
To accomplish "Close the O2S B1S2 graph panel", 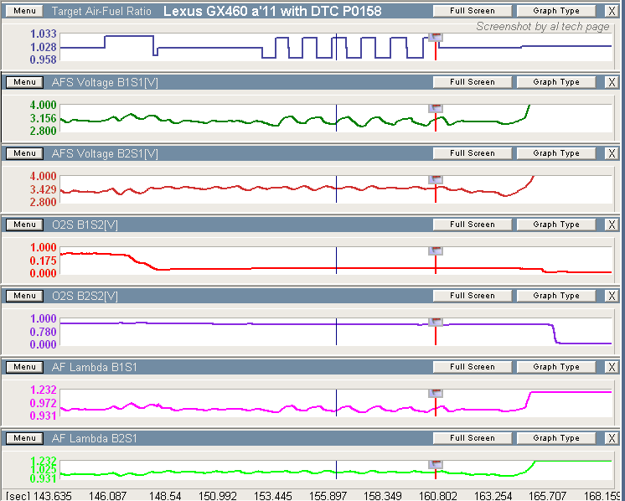I will click(612, 225).
